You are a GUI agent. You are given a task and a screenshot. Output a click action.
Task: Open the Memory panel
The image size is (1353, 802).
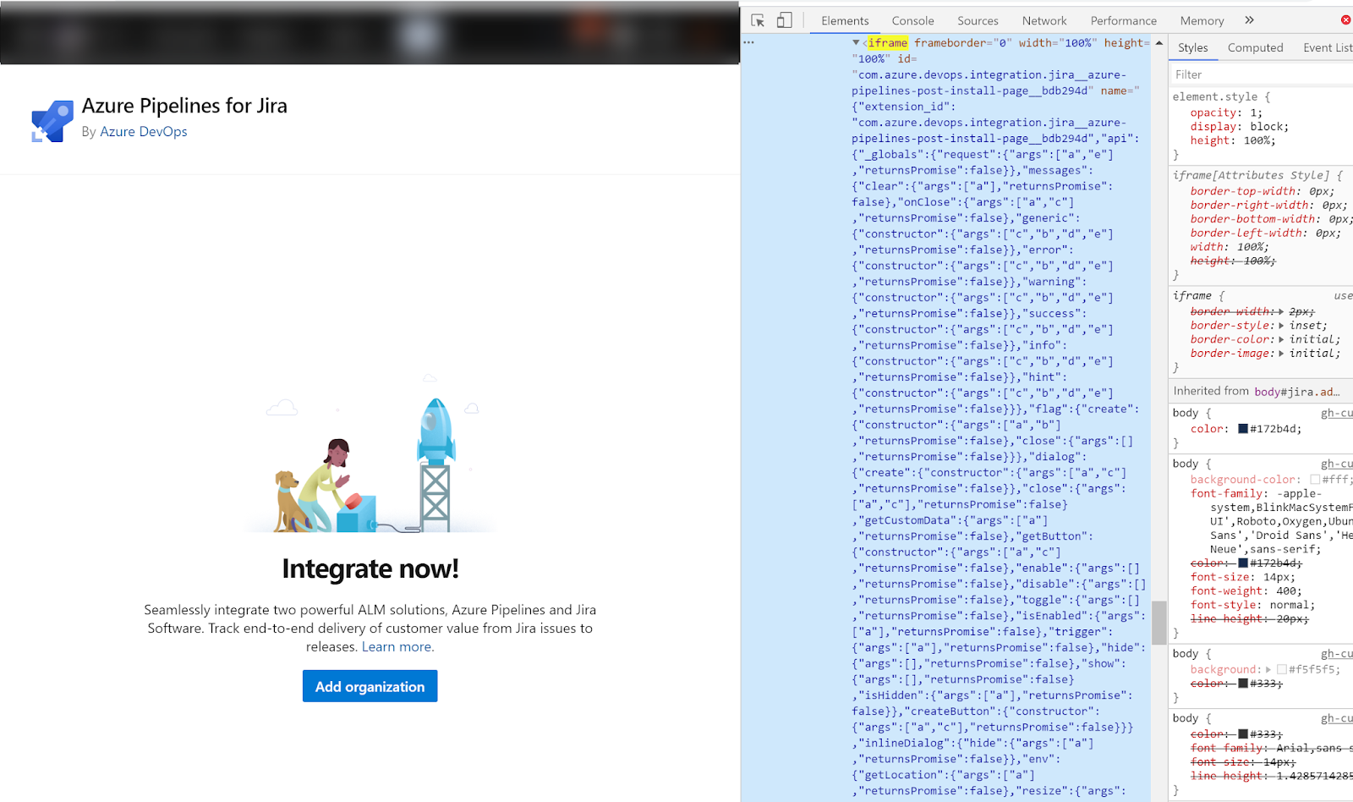[x=1201, y=19]
